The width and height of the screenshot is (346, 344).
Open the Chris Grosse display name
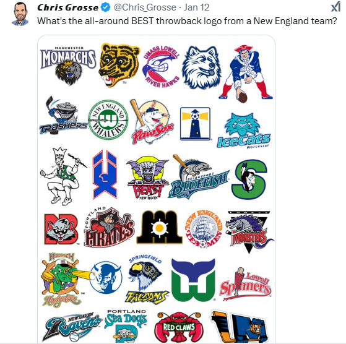[67, 7]
